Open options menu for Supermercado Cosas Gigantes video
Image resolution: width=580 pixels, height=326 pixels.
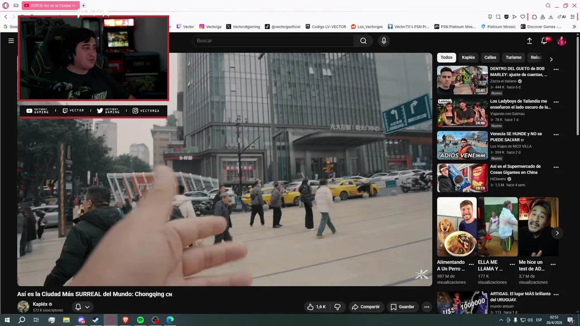tap(556, 168)
